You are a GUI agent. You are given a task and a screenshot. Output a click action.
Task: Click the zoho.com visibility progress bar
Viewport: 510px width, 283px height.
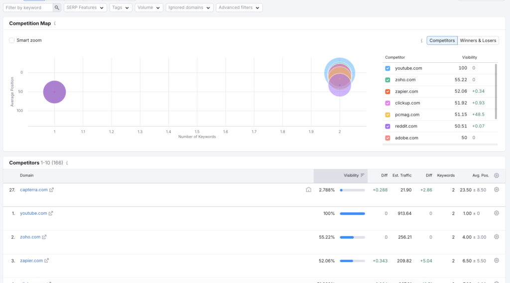point(352,238)
